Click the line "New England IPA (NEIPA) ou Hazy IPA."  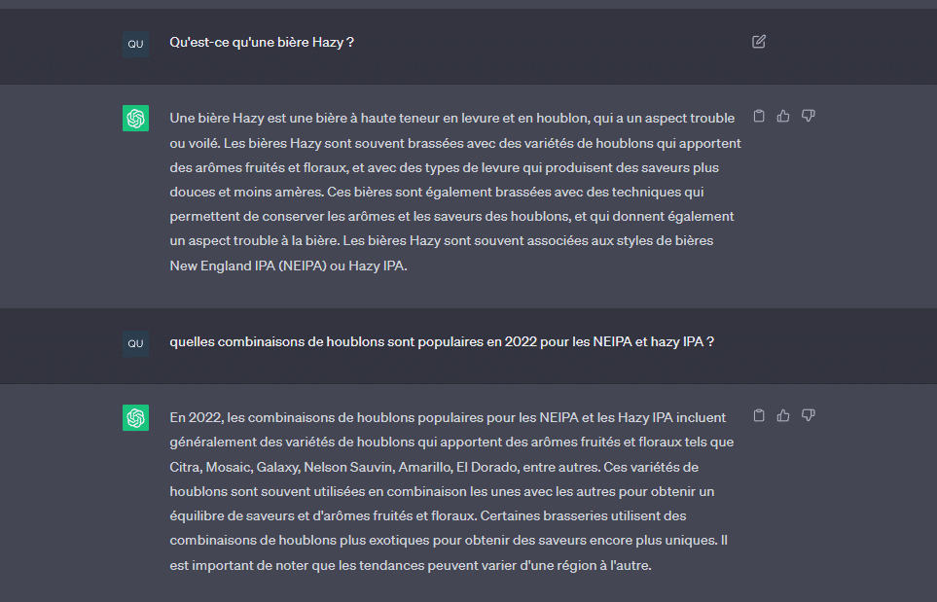(x=288, y=266)
